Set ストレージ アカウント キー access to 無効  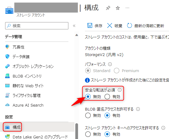pyautogui.click(x=88, y=134)
